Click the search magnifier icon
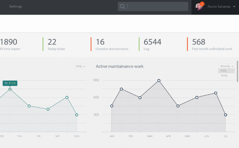This screenshot has width=239, height=148. 122,6
